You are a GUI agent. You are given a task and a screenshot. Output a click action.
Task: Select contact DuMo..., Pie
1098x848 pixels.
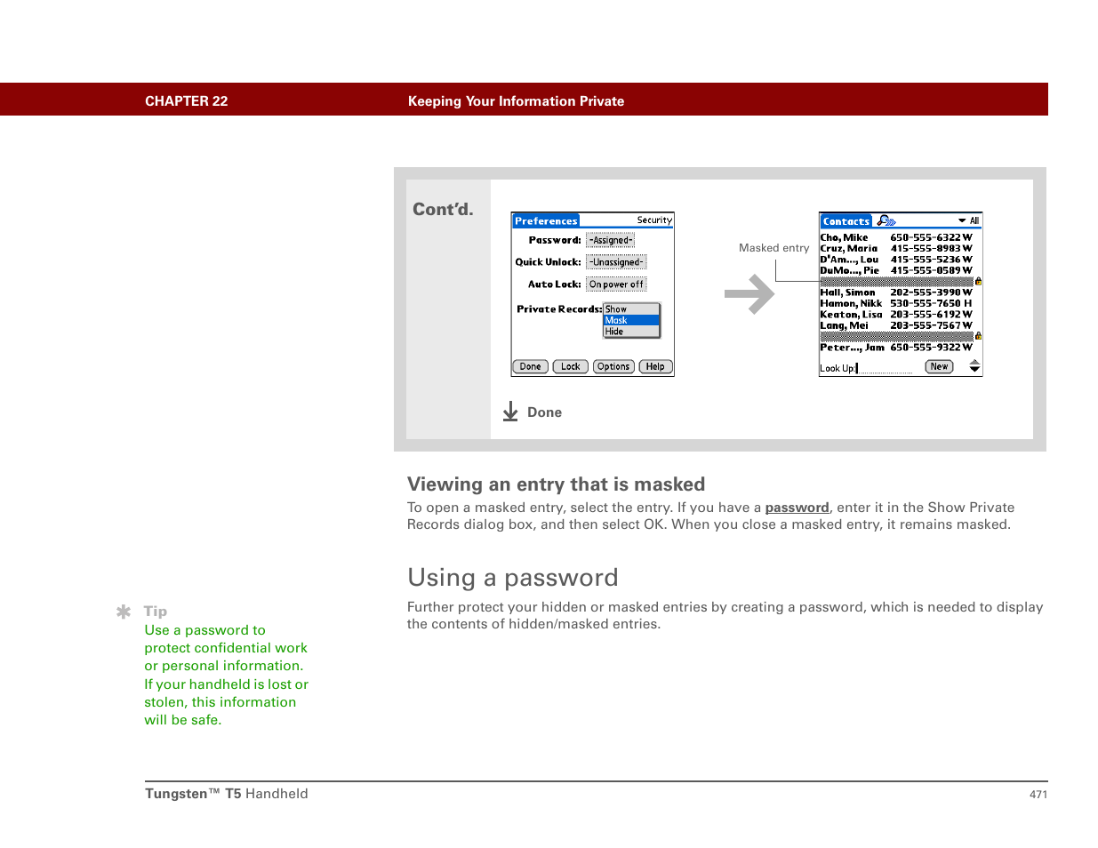coord(850,271)
